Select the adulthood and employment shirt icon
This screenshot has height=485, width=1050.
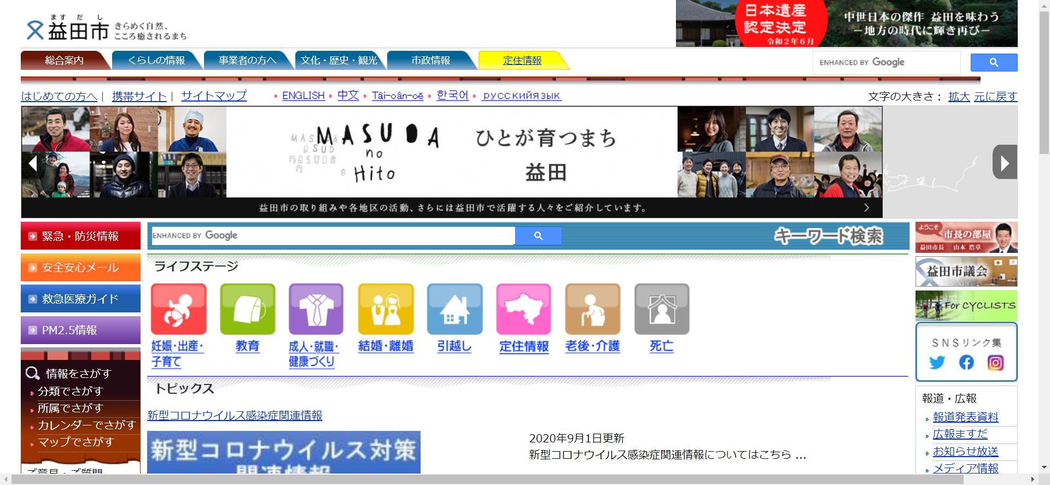coord(316,309)
